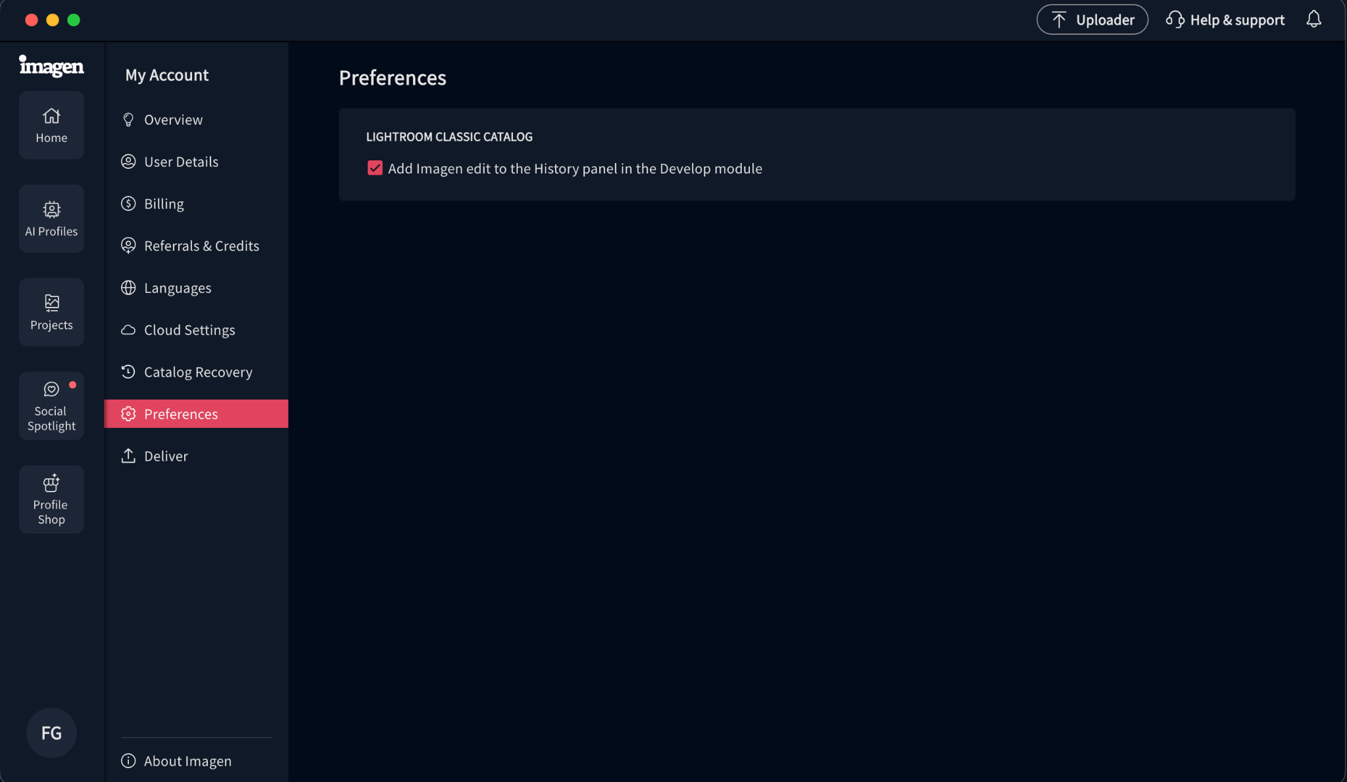Open the Uploader button
This screenshot has width=1347, height=782.
click(x=1092, y=20)
